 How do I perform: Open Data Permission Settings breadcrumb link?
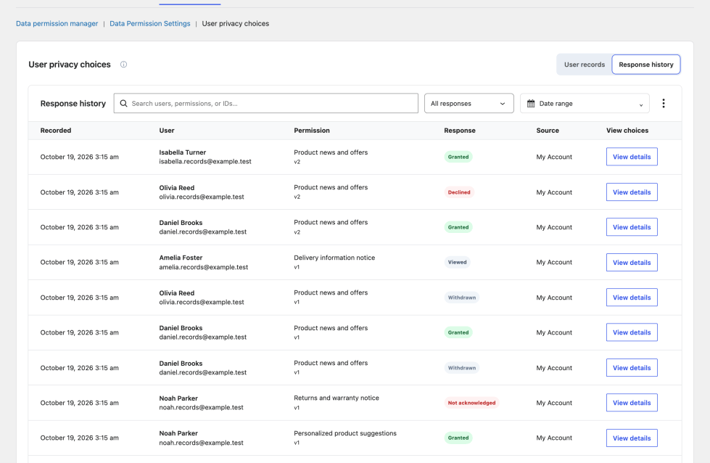coord(150,23)
